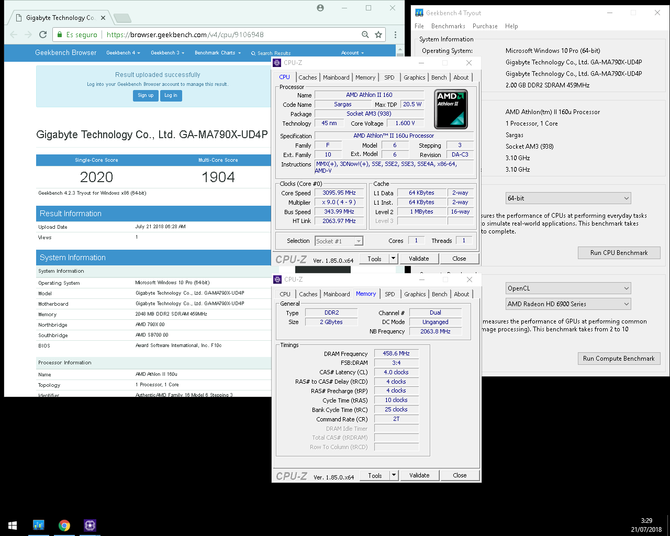This screenshot has width=670, height=536.
Task: Click the Chrome forward arrow icon
Action: 28,35
